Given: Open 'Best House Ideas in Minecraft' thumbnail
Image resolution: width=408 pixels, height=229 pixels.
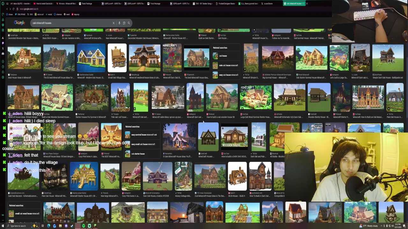Looking at the screenshot, I should pyautogui.click(x=24, y=59).
